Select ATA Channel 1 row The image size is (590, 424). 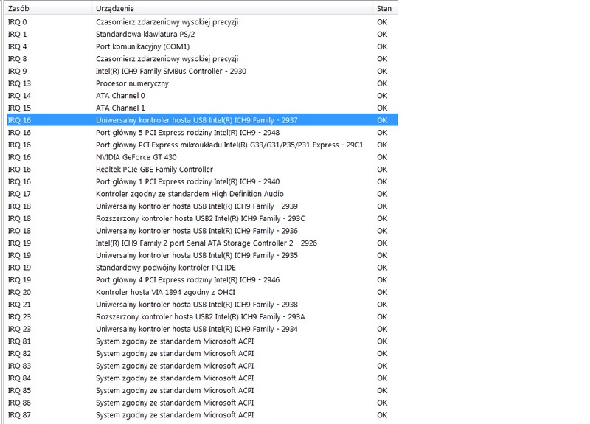click(x=202, y=108)
